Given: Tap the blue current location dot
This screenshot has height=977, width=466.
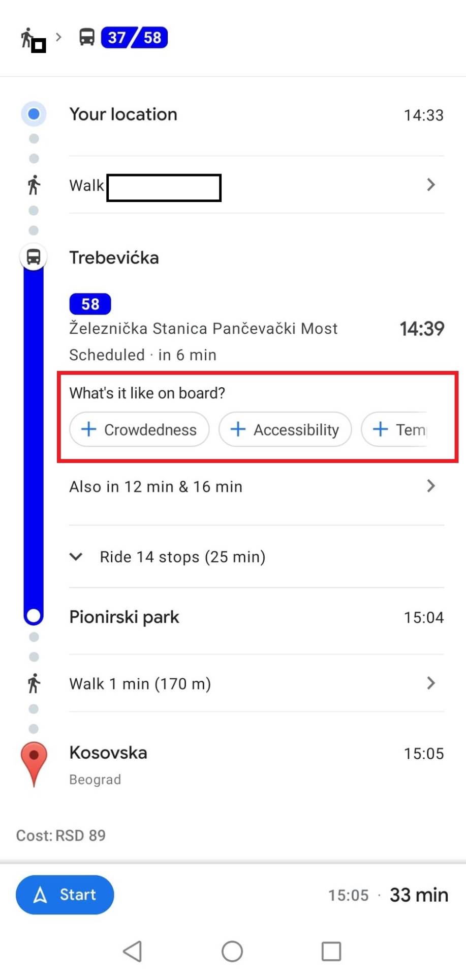Looking at the screenshot, I should point(34,114).
